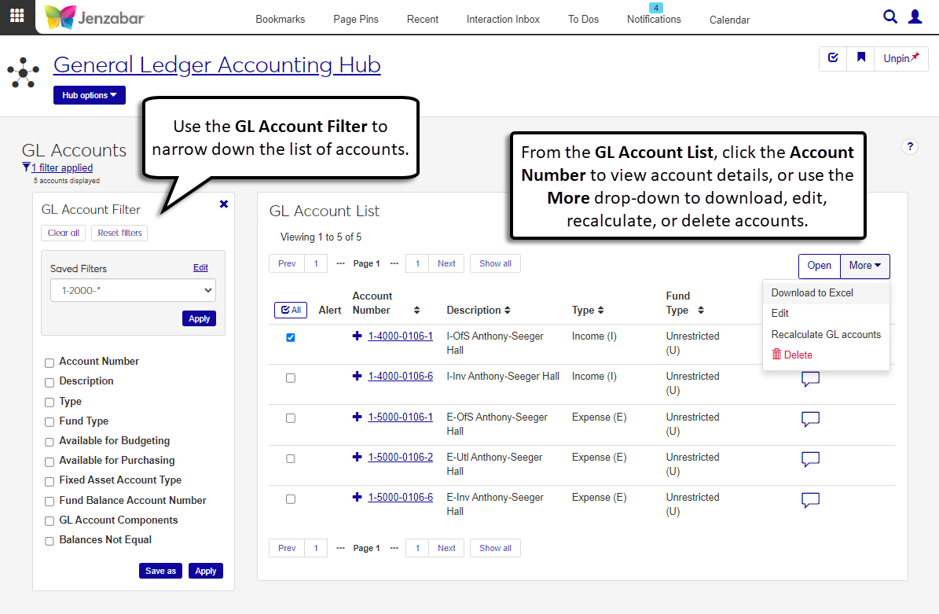
Task: Open the user profile icon
Action: click(x=915, y=17)
